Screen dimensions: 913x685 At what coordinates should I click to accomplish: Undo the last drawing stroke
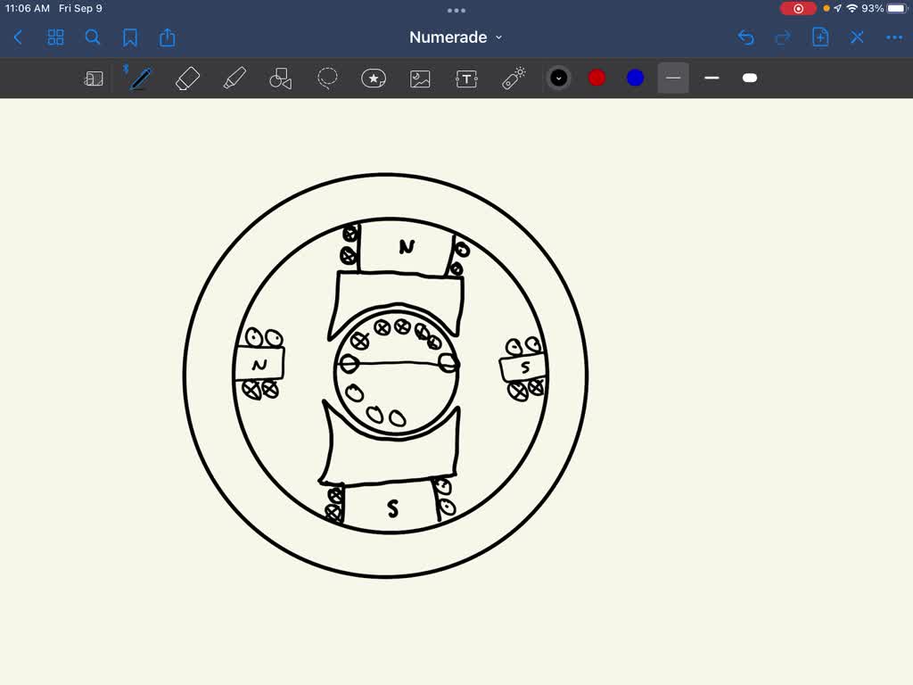click(x=746, y=37)
